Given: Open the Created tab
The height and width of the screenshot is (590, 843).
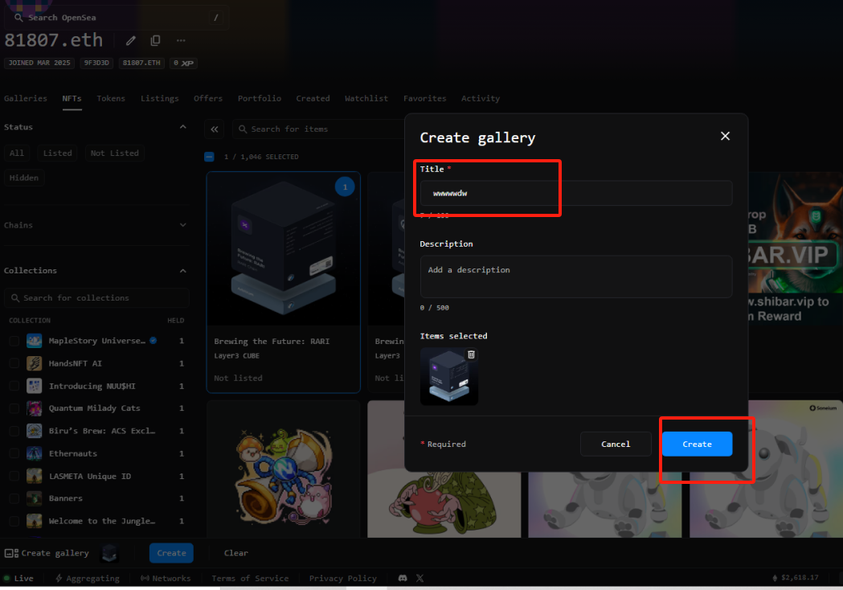Looking at the screenshot, I should click(313, 98).
